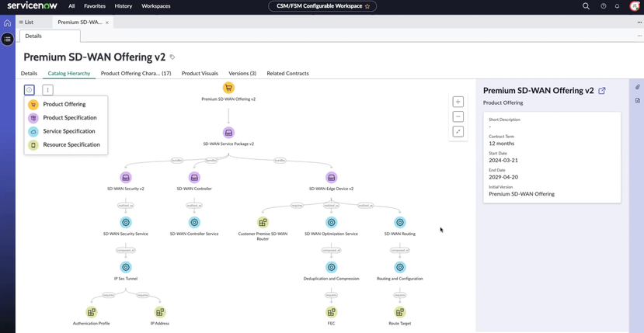This screenshot has width=644, height=333.
Task: Toggle the legend info icon
Action: tap(30, 89)
